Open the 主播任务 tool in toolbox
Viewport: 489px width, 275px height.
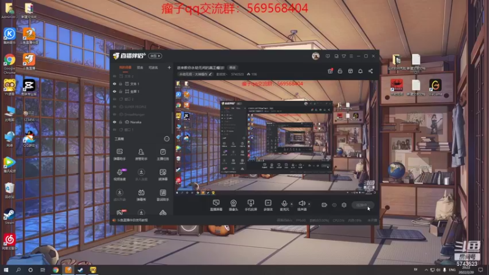pos(163,155)
